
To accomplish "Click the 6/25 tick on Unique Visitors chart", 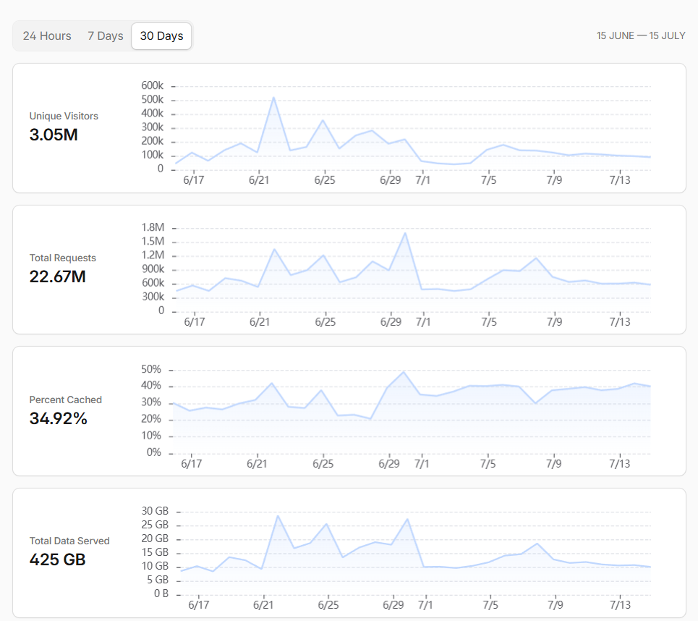I will point(325,180).
